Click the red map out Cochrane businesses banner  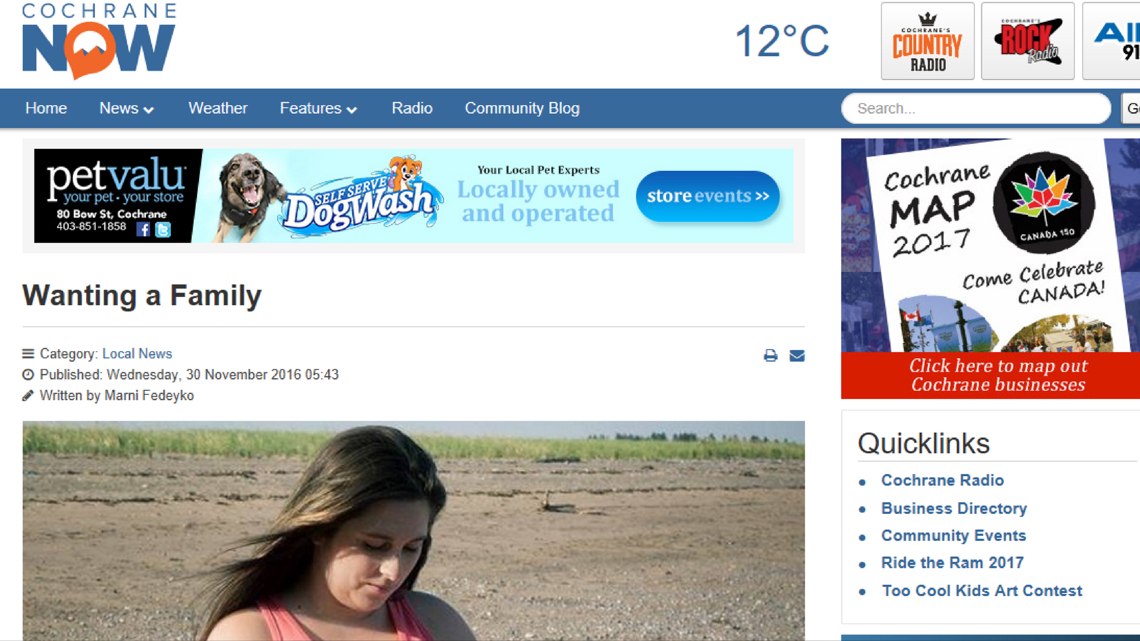tap(990, 375)
